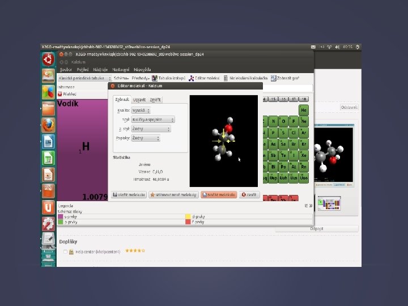
Task: Click Načíst molekulu button
Action: click(x=219, y=194)
